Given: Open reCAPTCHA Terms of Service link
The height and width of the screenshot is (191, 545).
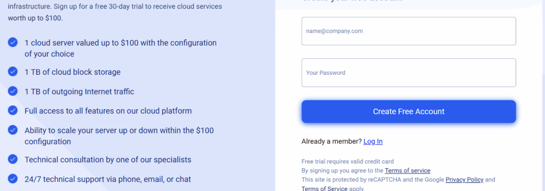Looking at the screenshot, I should [324, 188].
